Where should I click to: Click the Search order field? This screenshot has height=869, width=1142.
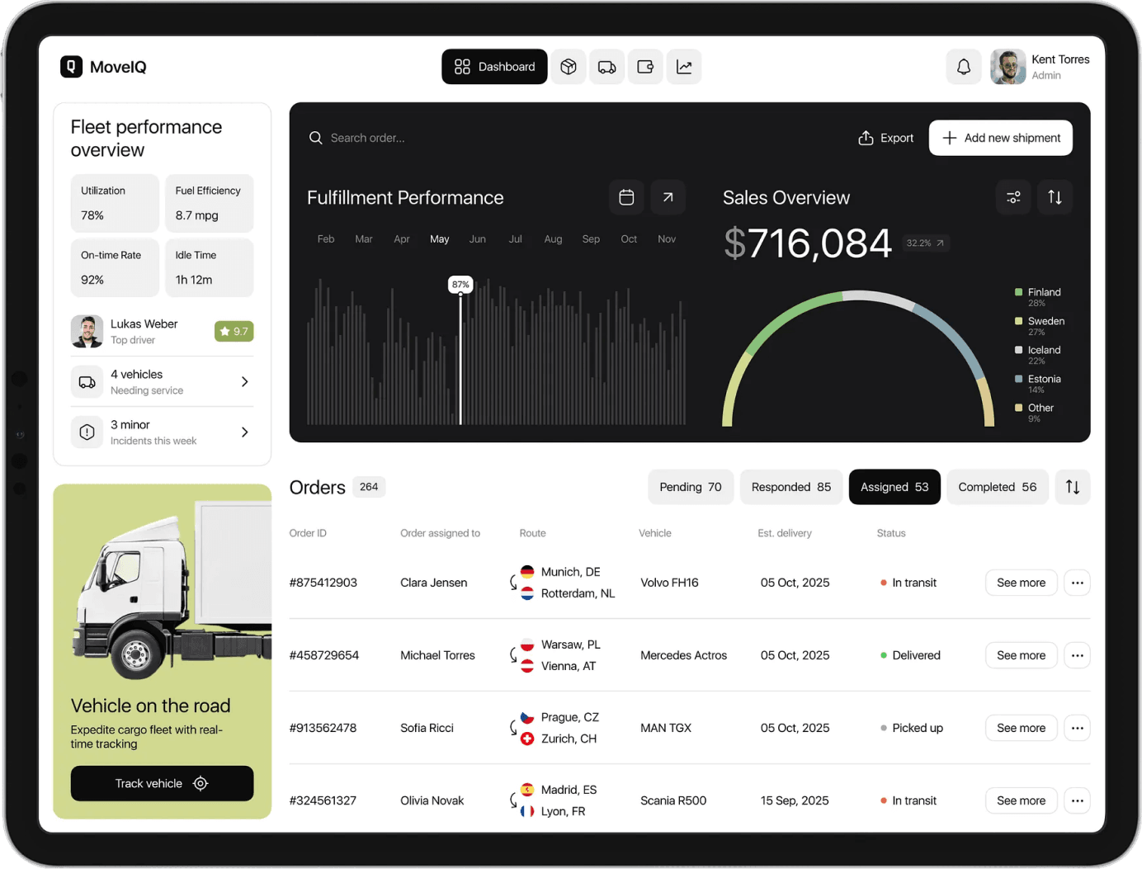point(367,138)
